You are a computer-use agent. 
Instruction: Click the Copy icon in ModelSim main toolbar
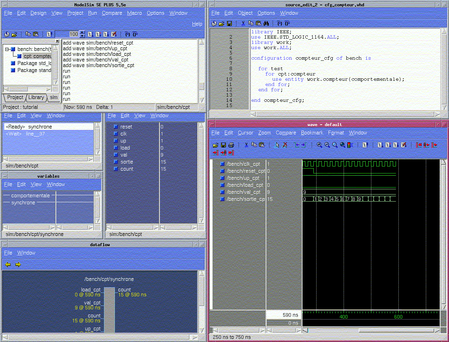(x=28, y=34)
